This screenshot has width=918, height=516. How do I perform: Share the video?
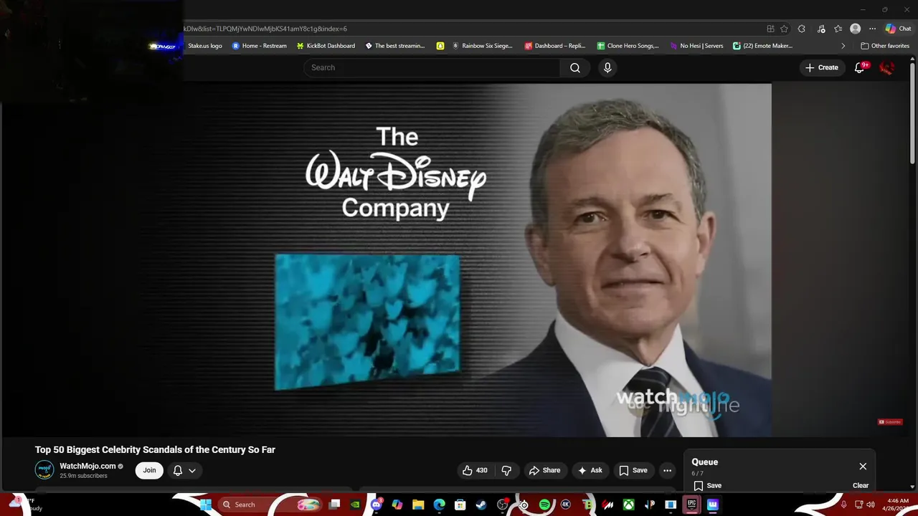point(544,470)
